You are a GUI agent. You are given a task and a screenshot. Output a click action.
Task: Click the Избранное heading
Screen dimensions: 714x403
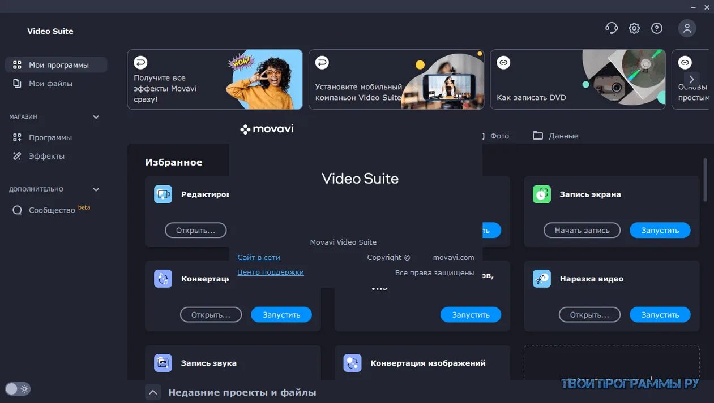point(174,162)
